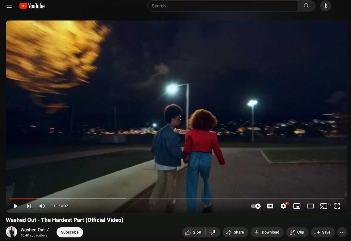Screen dimensions: 351x241
Task: Go to YouTube home via logo
Action: 32,6
